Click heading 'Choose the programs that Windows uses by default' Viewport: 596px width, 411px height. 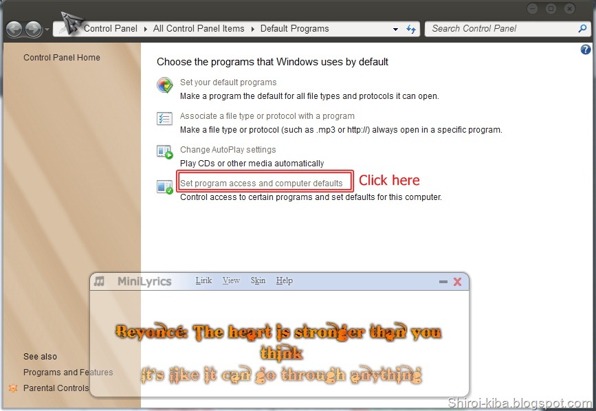click(x=272, y=62)
